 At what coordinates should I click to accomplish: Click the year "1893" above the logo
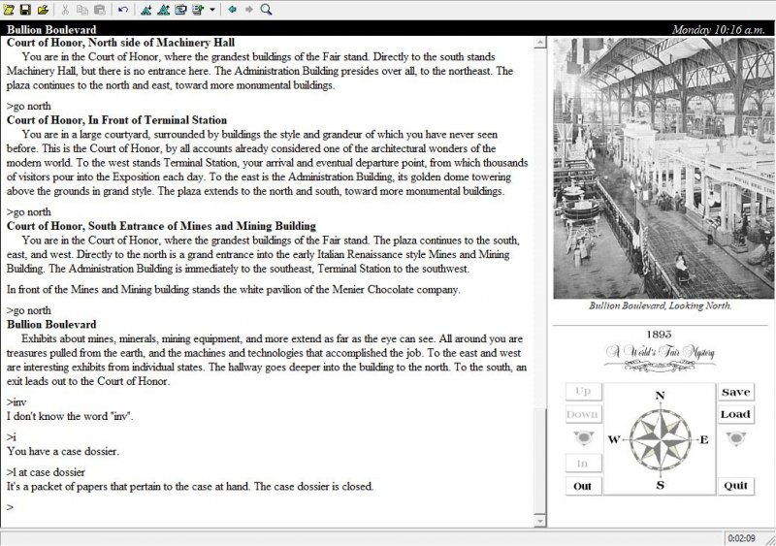click(660, 335)
